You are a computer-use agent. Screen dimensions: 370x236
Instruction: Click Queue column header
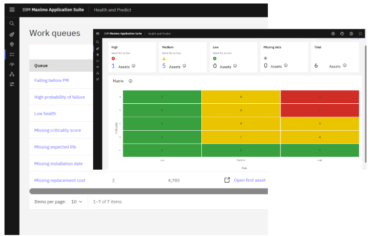click(41, 65)
